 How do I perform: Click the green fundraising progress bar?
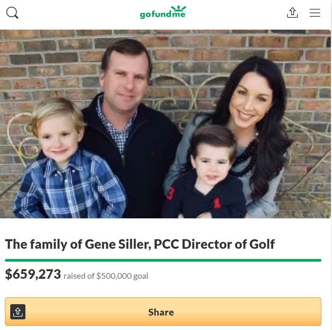163,261
